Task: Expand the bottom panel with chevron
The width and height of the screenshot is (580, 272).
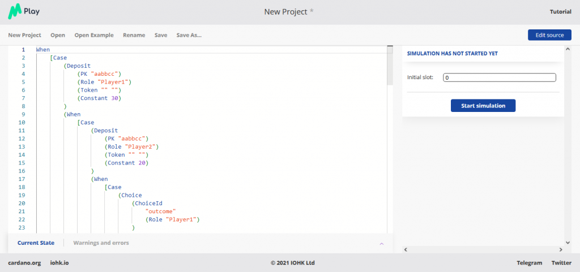Action: click(x=381, y=243)
